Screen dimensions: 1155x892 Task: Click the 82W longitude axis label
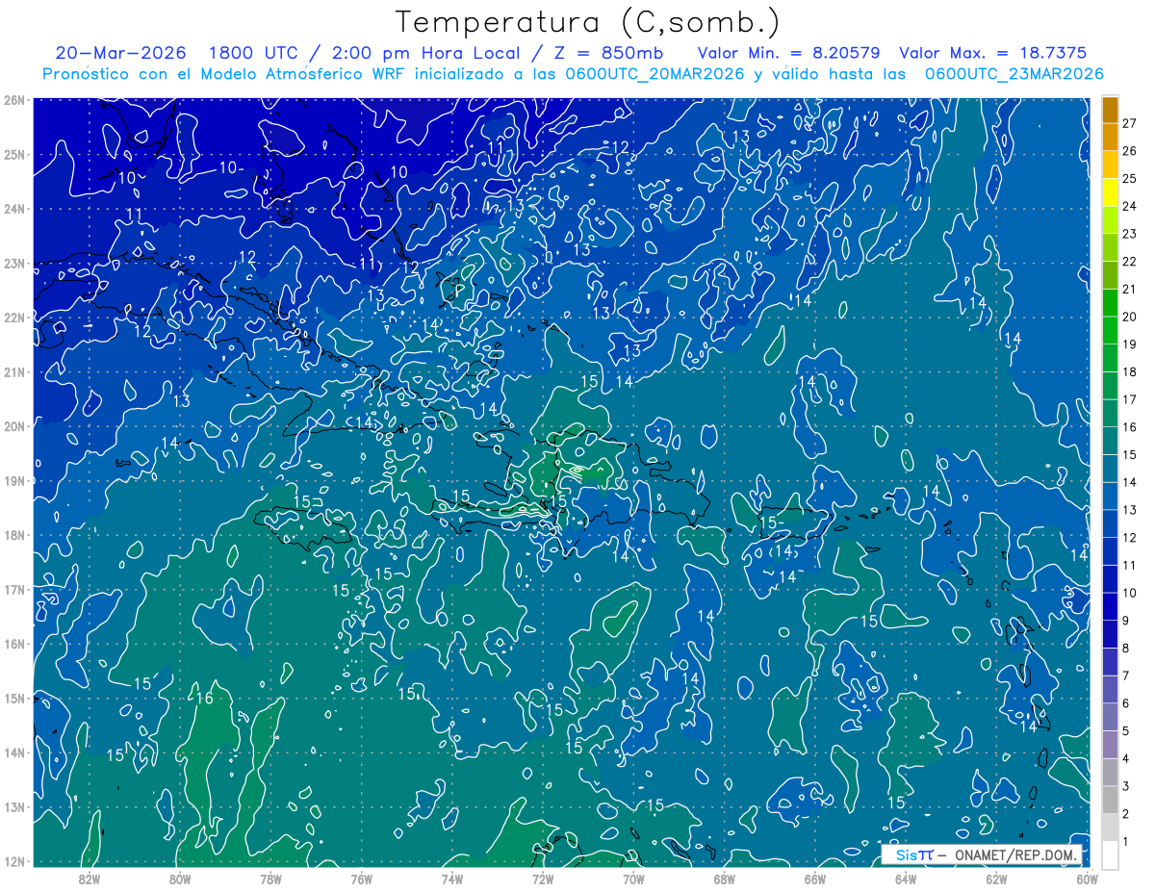tap(90, 878)
